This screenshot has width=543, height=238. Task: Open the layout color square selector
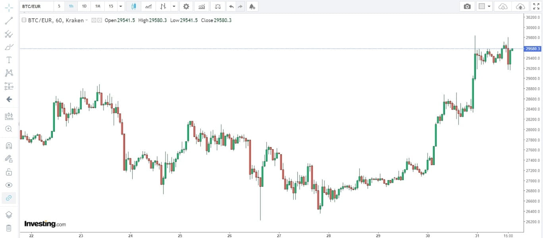(x=482, y=6)
